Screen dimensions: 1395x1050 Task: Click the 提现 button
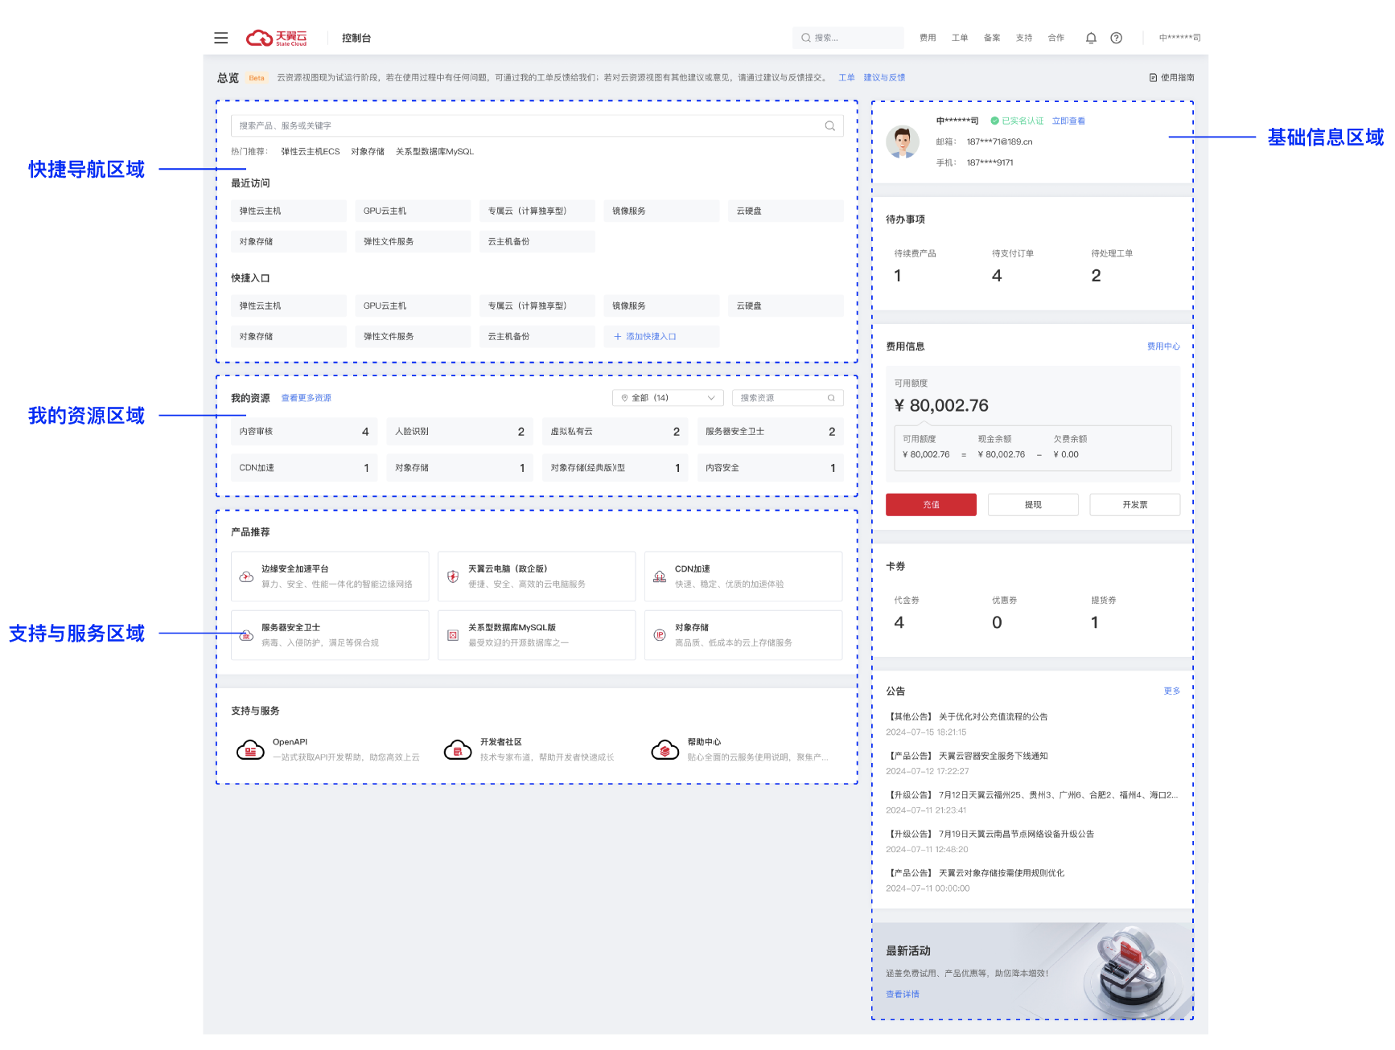(x=1033, y=505)
